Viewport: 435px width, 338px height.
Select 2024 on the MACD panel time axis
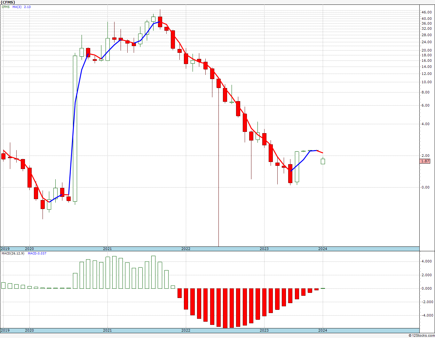323,330
